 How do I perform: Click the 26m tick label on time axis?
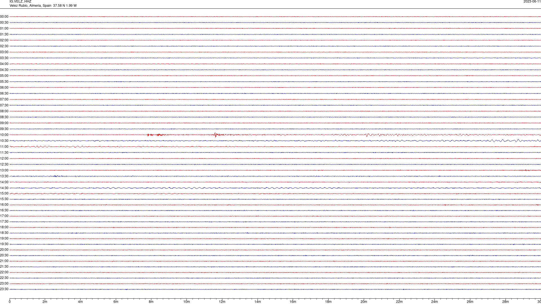470,302
